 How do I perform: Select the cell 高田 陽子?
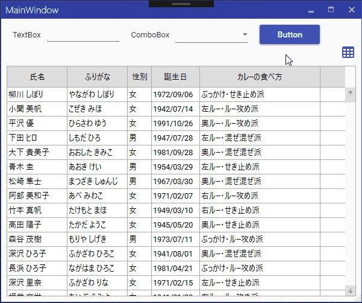(x=37, y=225)
